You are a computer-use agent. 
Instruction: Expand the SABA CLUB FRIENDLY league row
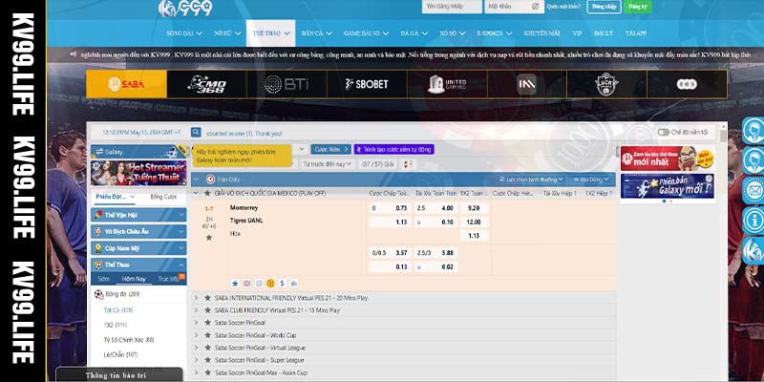point(197,310)
